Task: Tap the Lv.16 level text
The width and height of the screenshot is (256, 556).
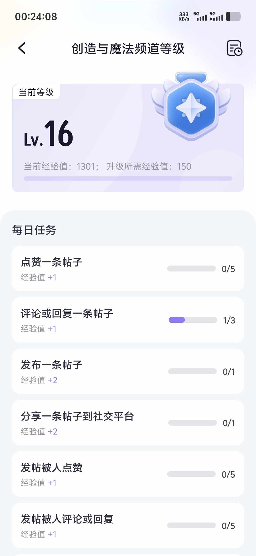Action: click(x=49, y=133)
